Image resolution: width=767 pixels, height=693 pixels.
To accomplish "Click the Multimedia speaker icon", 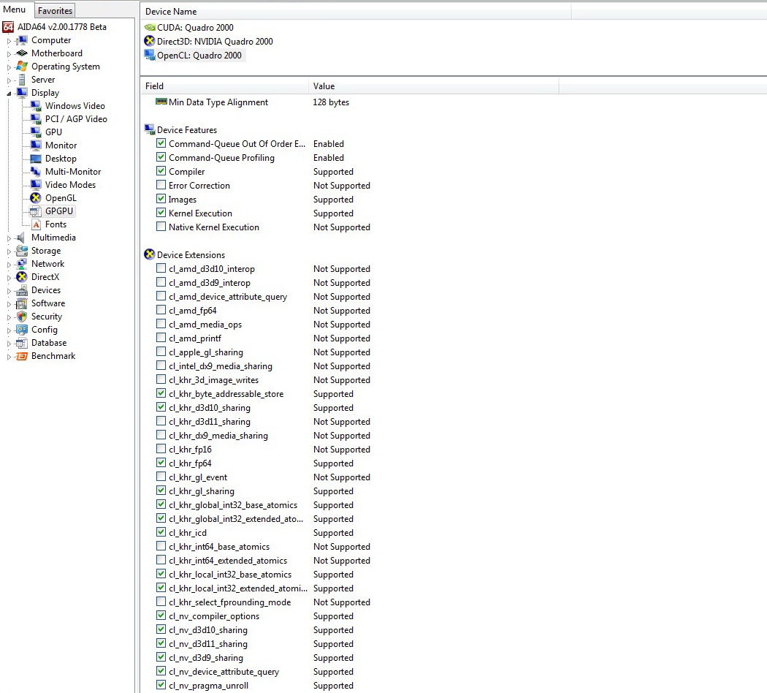I will click(x=21, y=238).
